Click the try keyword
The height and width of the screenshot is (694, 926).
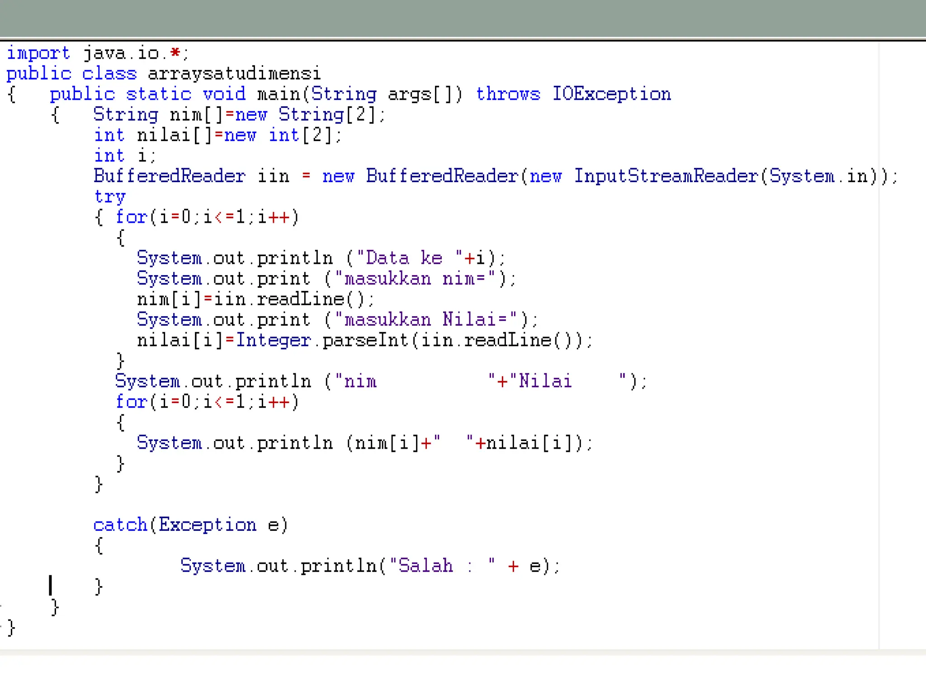(x=109, y=197)
